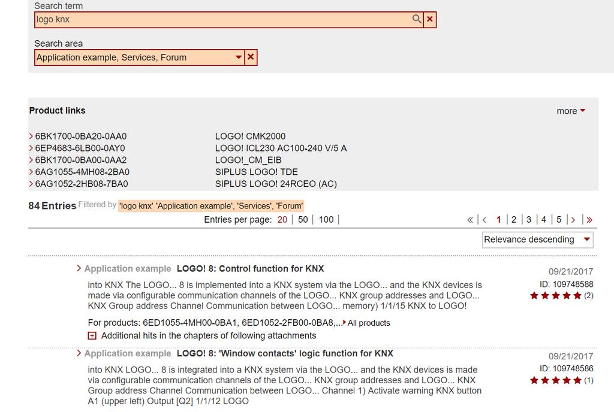Select the ID: 109748586 text
The height and width of the screenshot is (412, 614).
(x=566, y=369)
